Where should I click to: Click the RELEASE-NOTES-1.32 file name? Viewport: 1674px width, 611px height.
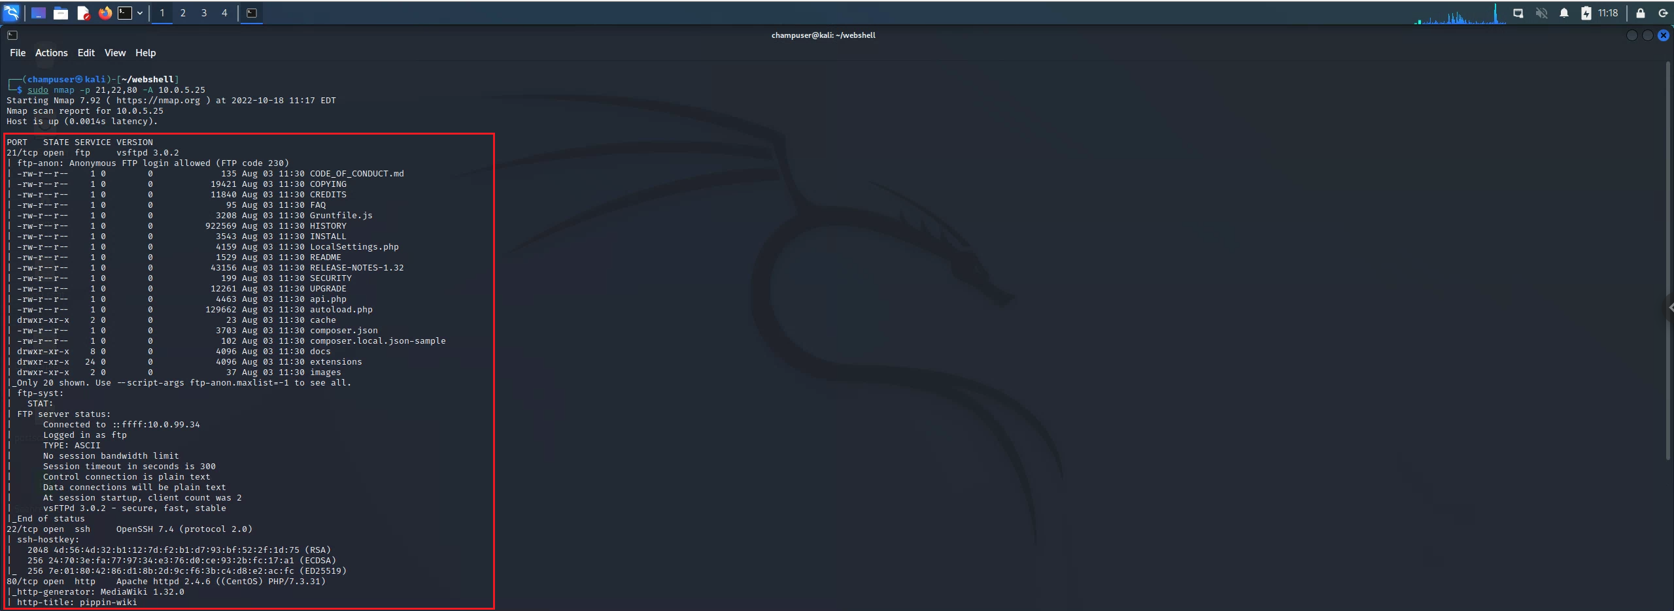click(x=357, y=268)
